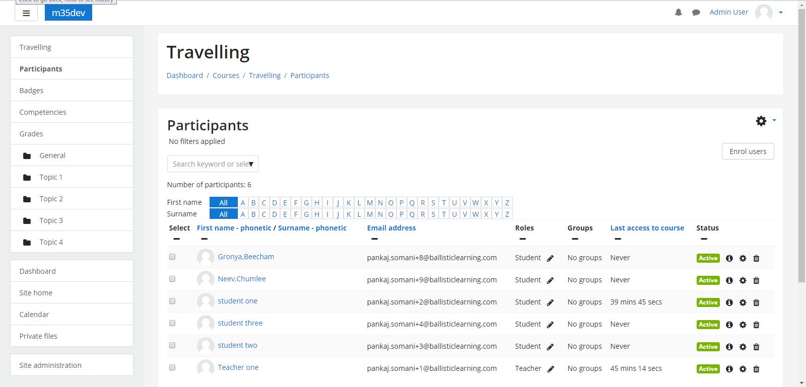Viewport: 806px width, 387px height.
Task: Open Site administration
Action: pyautogui.click(x=72, y=365)
